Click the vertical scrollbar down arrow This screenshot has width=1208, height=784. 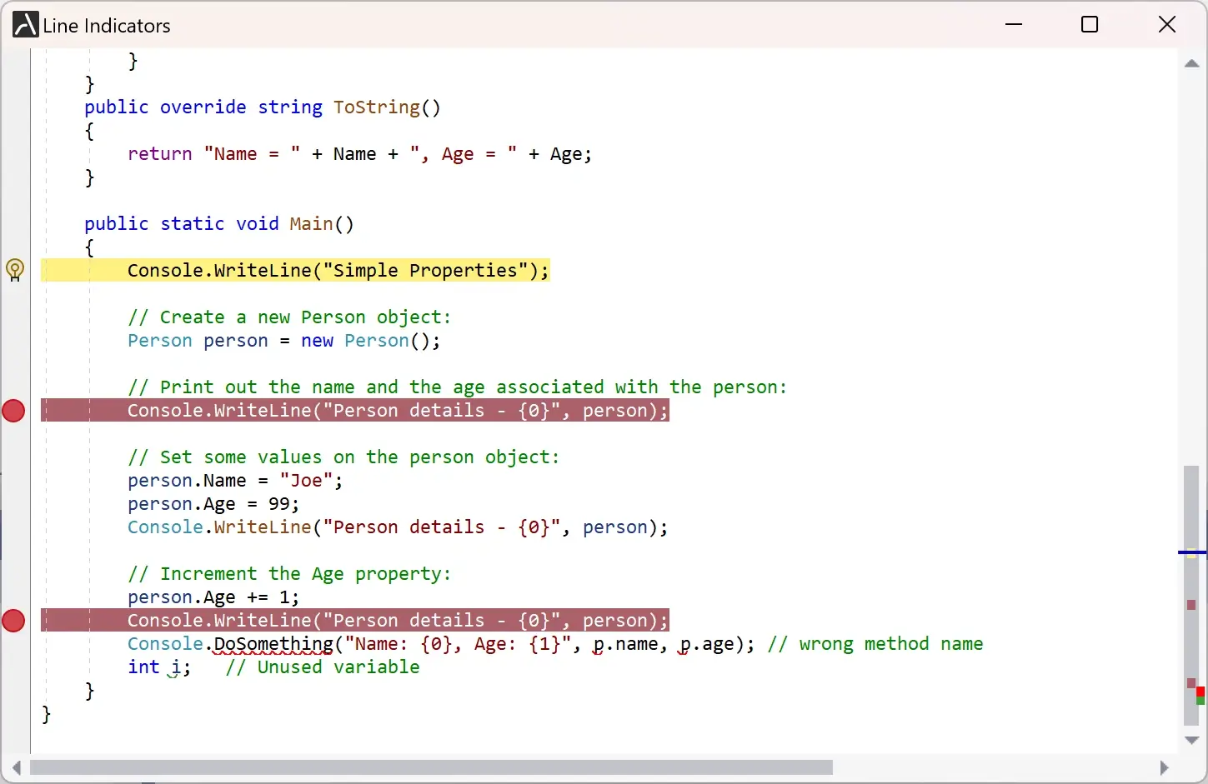pyautogui.click(x=1191, y=740)
